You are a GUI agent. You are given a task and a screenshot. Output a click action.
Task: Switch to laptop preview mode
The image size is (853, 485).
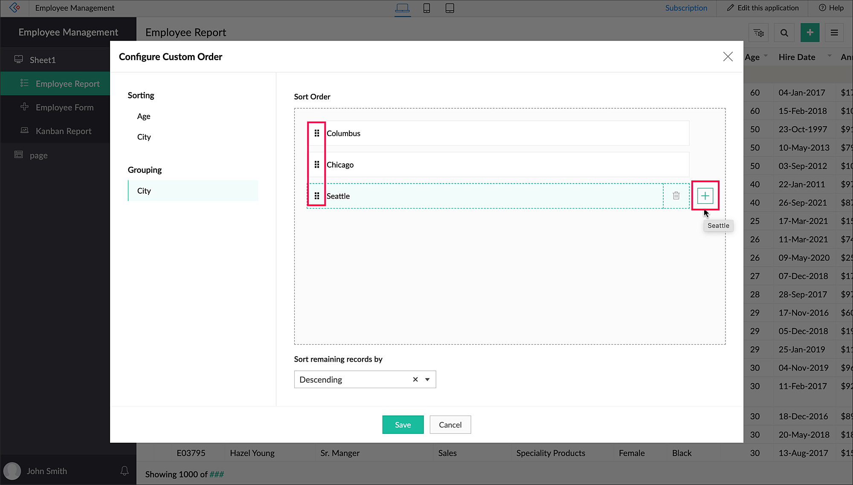[402, 8]
